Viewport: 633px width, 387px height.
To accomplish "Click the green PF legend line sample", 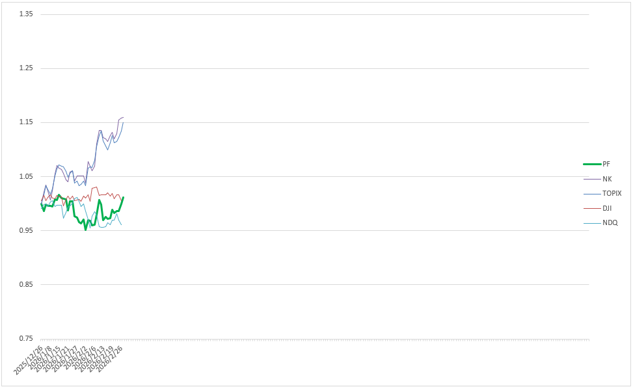I will click(591, 164).
